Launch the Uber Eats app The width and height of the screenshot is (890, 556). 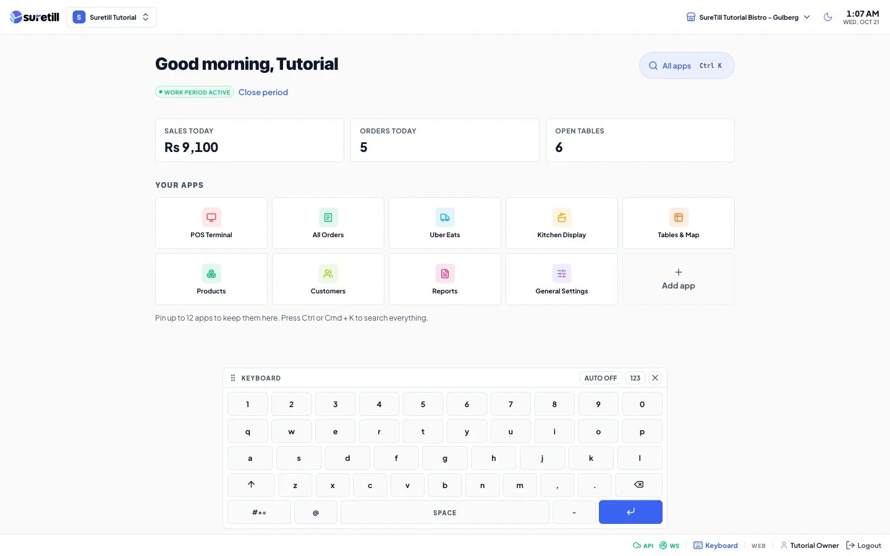445,223
